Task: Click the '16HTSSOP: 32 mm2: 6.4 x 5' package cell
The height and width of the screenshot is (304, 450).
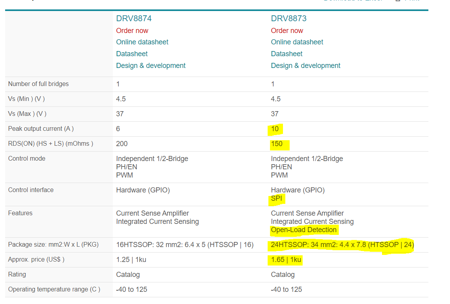Action: coord(185,245)
